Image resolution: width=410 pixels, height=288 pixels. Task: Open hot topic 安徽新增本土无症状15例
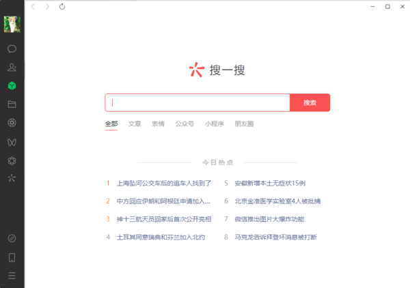coord(270,184)
